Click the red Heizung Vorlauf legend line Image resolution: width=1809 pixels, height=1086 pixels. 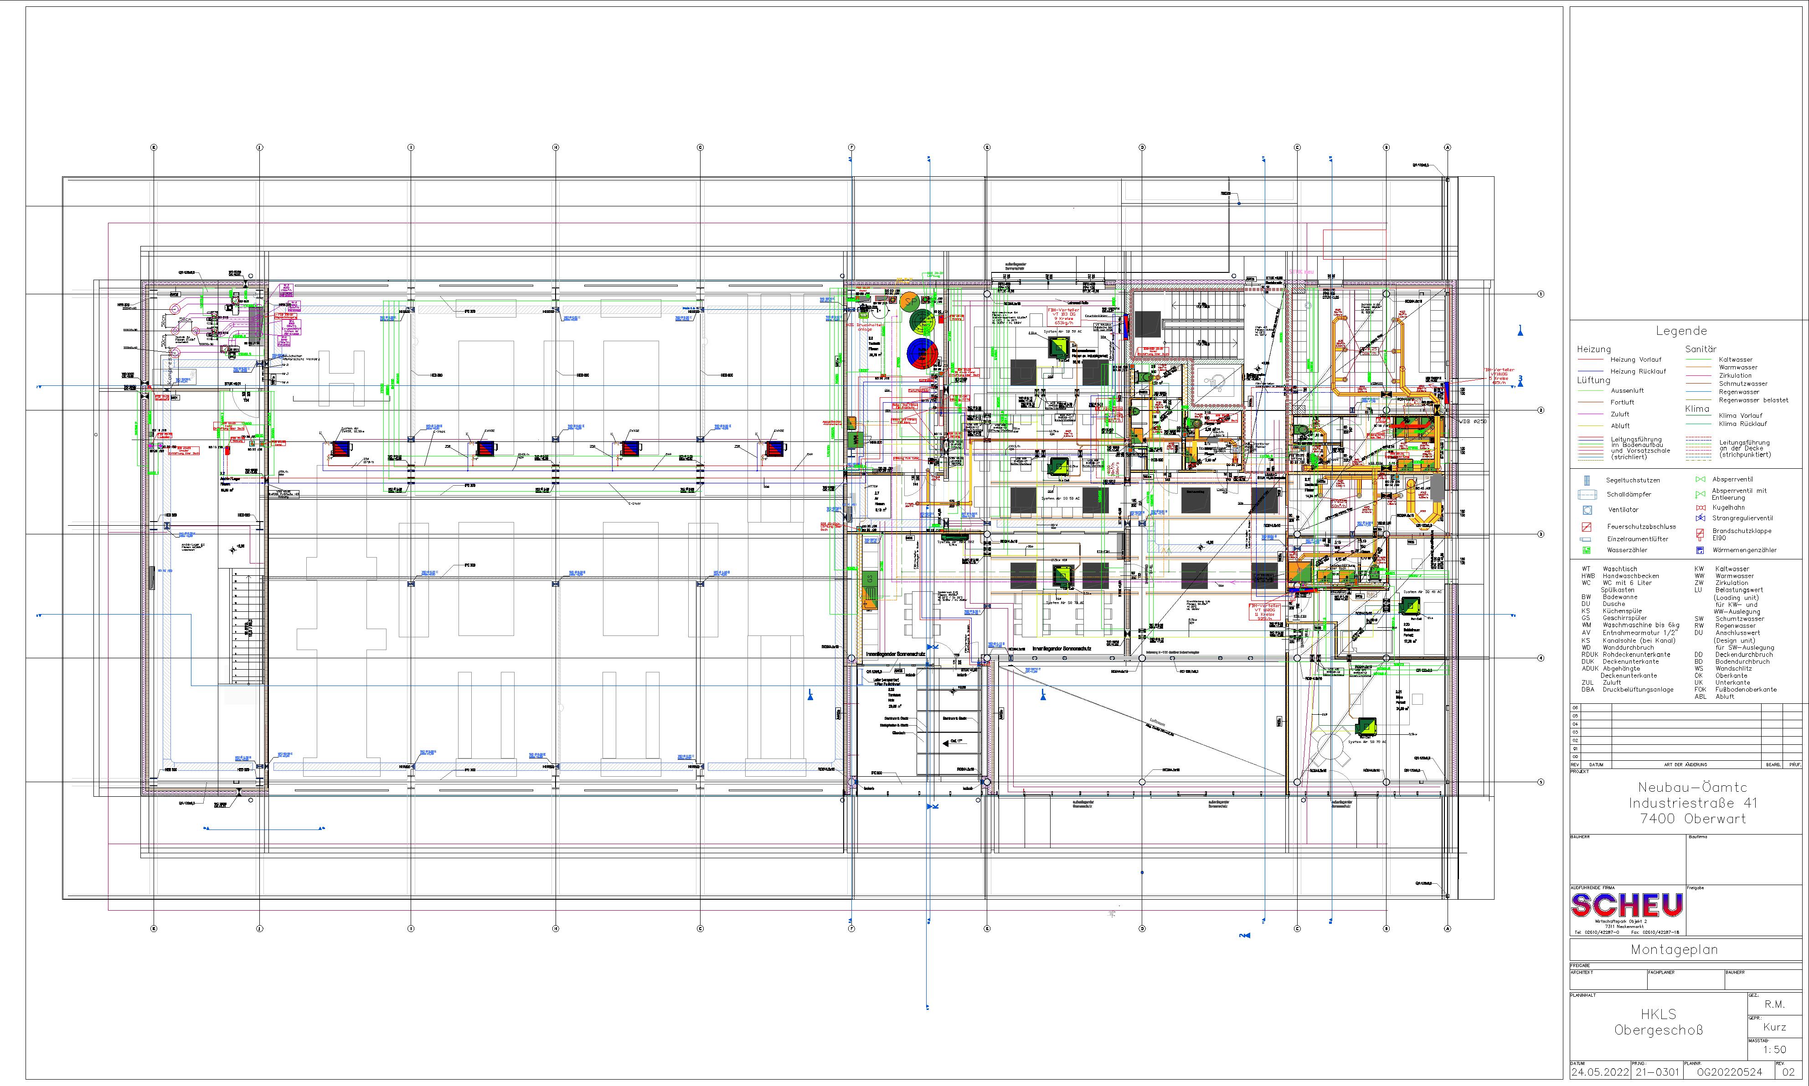tap(1592, 360)
